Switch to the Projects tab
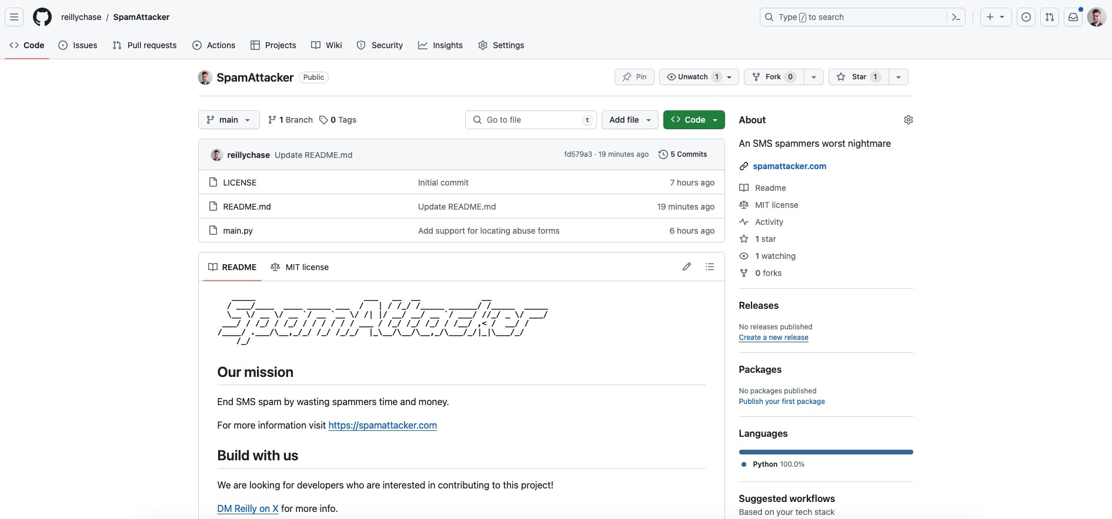The width and height of the screenshot is (1112, 519). click(x=273, y=45)
